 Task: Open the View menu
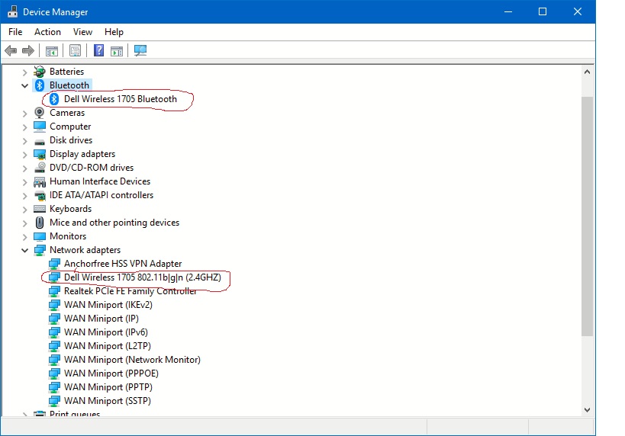[82, 32]
